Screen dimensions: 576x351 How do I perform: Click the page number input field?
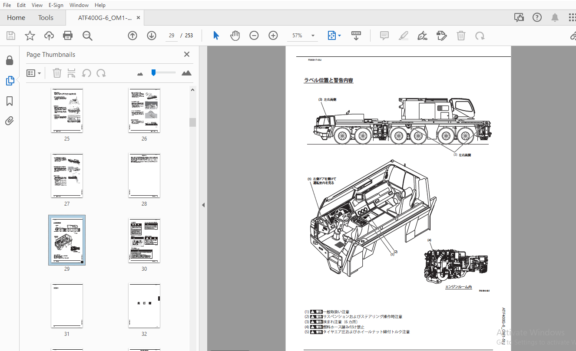(172, 36)
